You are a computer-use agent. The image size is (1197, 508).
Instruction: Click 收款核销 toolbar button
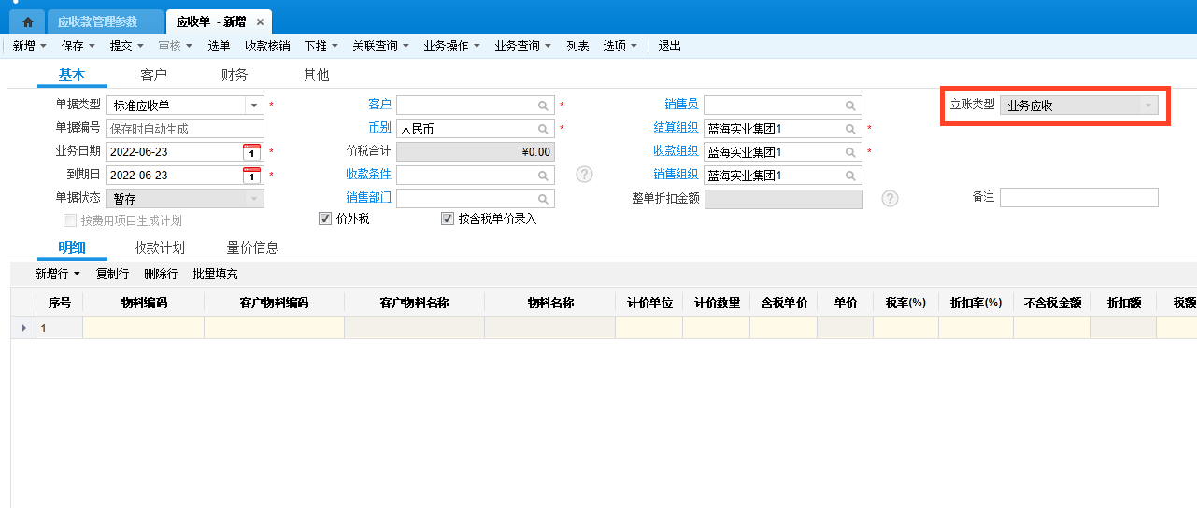[x=267, y=46]
